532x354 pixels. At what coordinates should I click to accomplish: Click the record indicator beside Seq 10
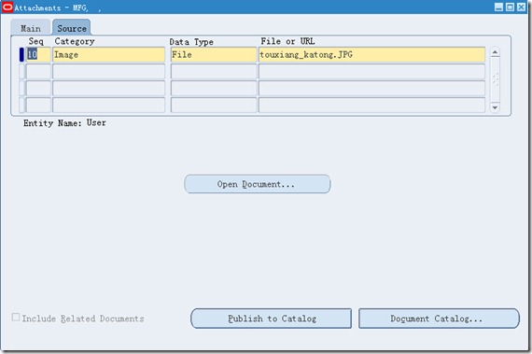point(21,55)
